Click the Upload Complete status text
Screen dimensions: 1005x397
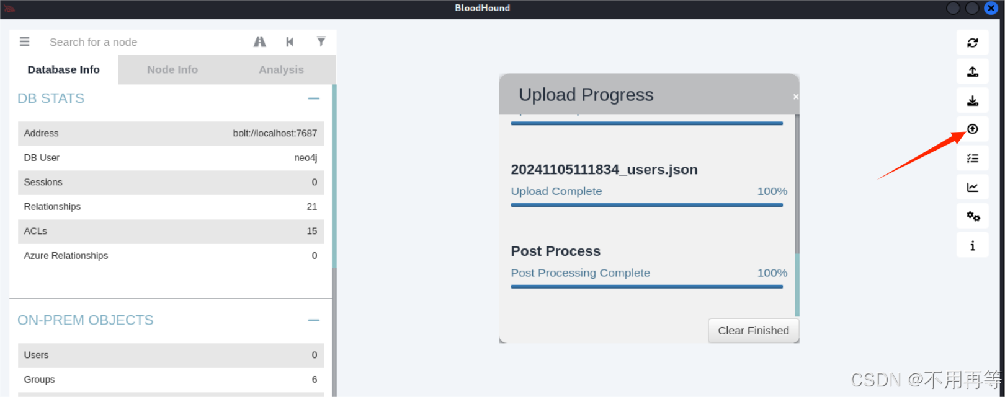[556, 191]
